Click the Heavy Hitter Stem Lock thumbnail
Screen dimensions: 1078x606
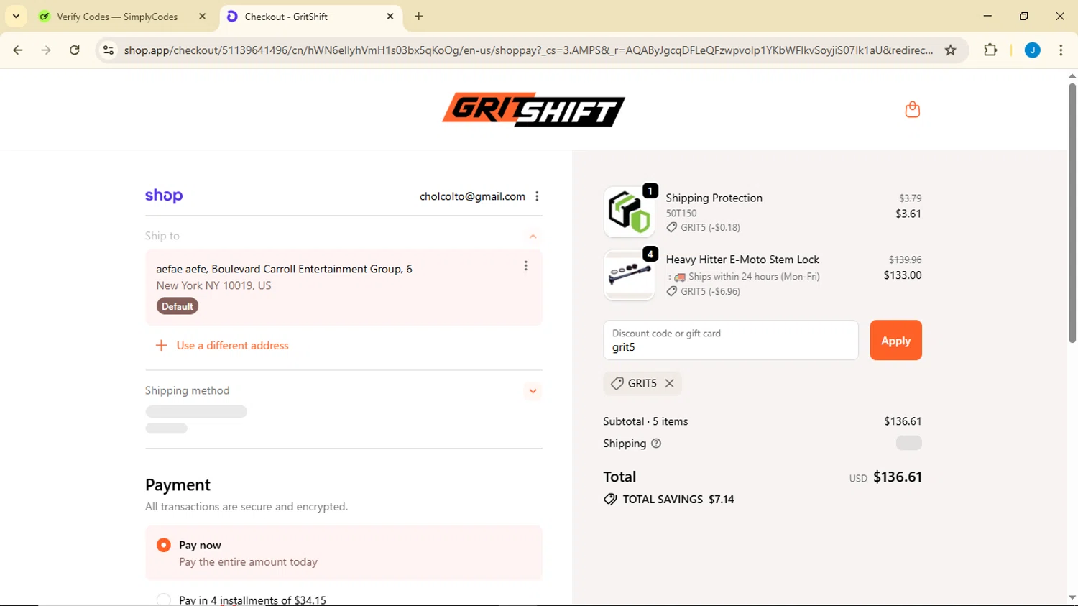click(629, 275)
